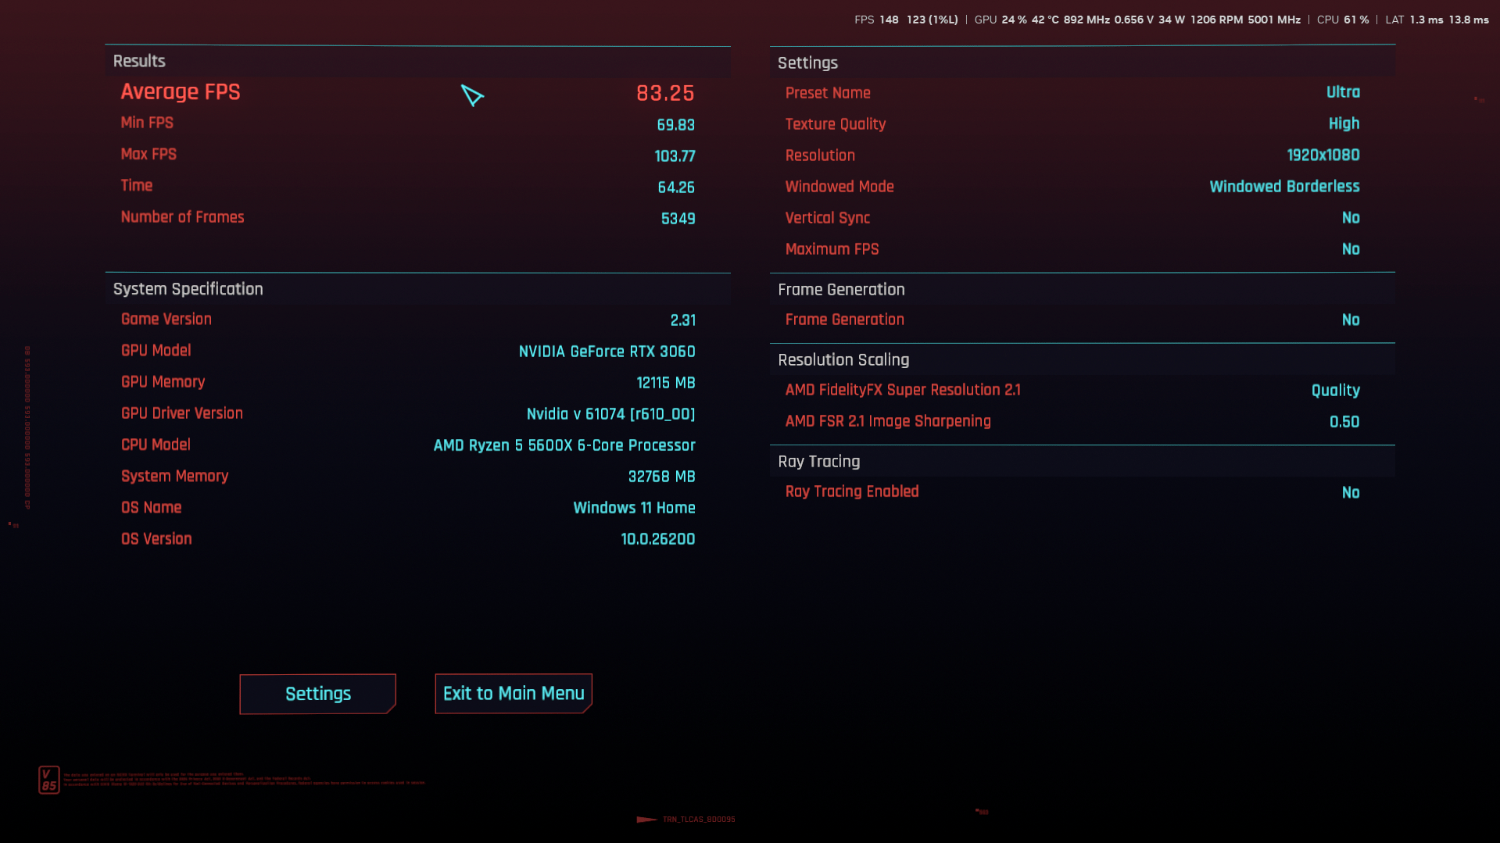Click the Vertical Sync No value
The height and width of the screenshot is (843, 1500).
[1351, 218]
